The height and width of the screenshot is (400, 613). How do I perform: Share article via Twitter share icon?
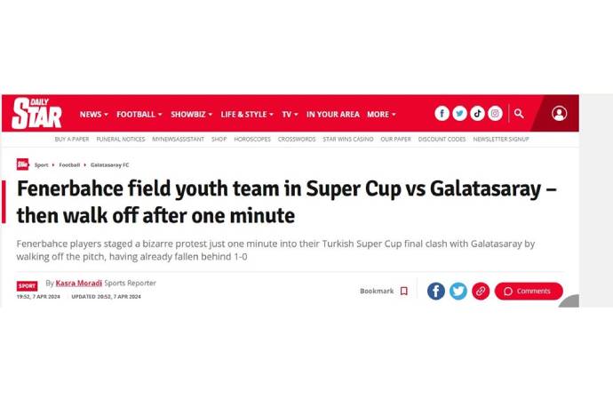pos(458,291)
